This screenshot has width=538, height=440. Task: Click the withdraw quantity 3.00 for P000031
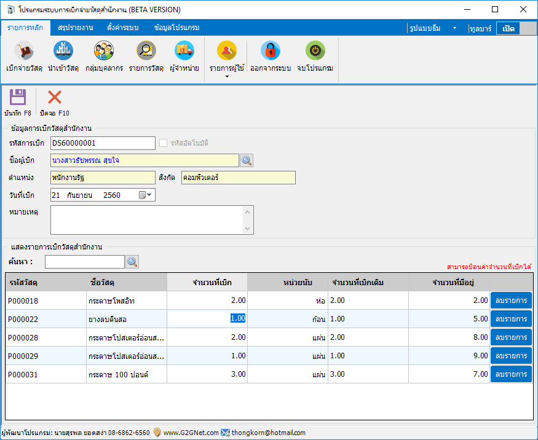pos(207,374)
